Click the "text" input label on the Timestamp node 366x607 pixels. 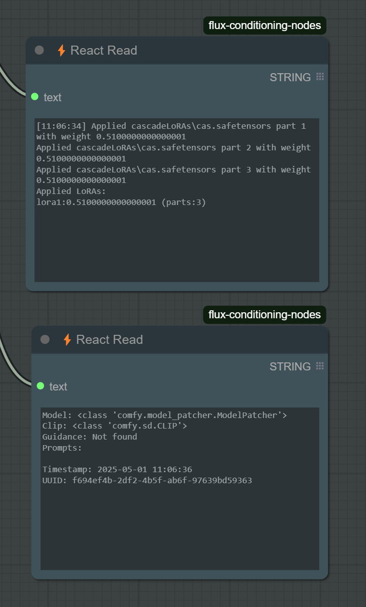(58, 386)
